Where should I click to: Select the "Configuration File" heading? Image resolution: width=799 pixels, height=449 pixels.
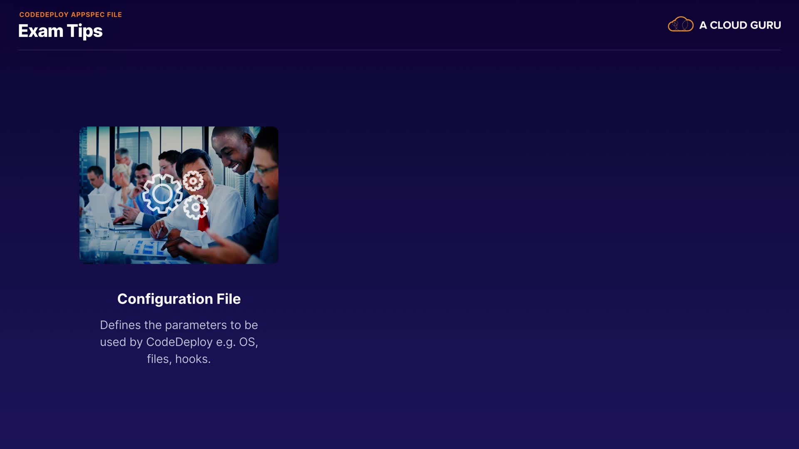coord(179,299)
